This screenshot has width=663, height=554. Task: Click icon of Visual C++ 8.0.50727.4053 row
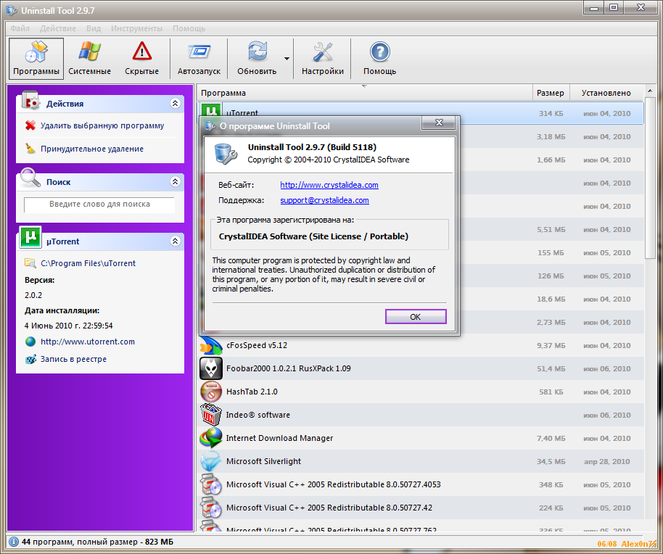click(210, 484)
